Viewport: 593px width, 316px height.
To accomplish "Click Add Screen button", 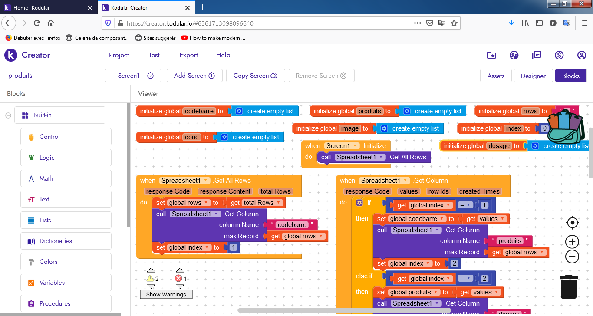I will (194, 76).
